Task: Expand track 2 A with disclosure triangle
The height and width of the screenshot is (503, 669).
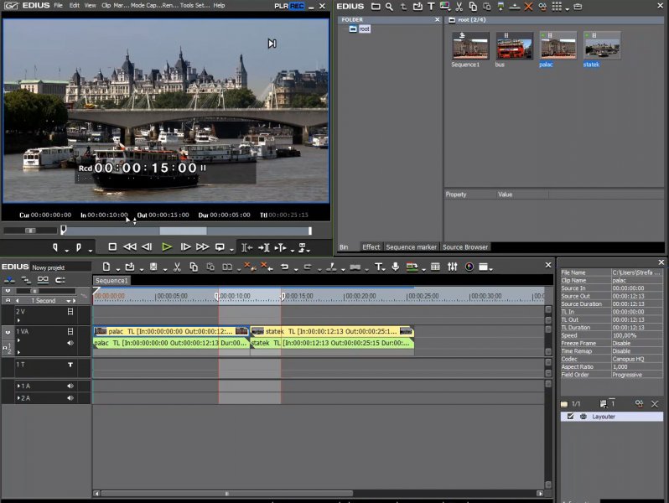Action: click(x=18, y=397)
